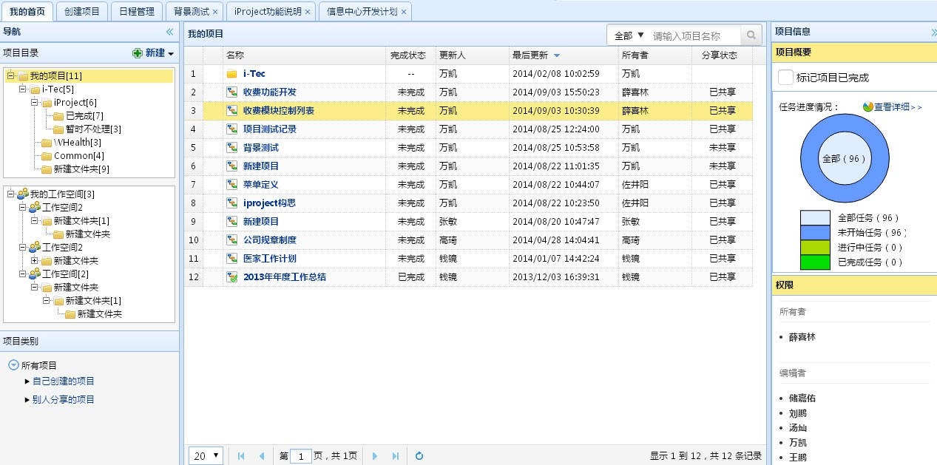Image resolution: width=937 pixels, height=465 pixels.
Task: Click the green plus 新建 icon
Action: 138,53
